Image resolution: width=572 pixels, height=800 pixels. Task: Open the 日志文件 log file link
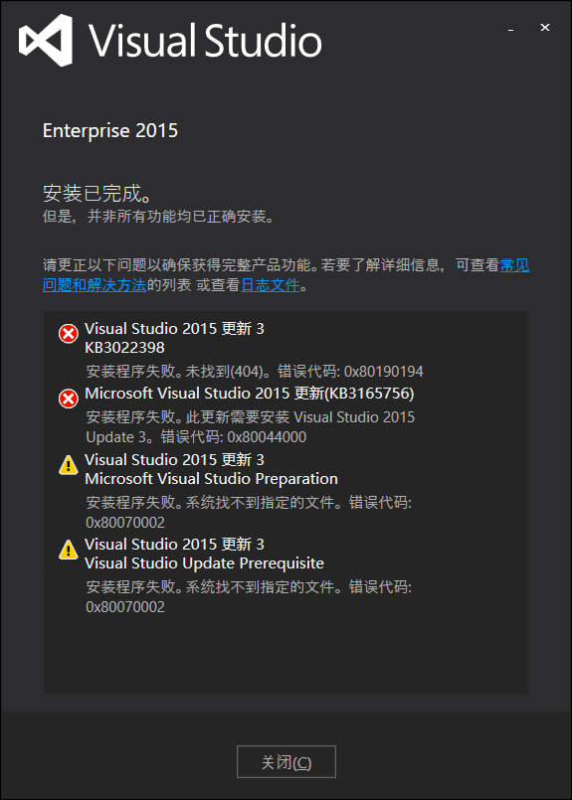(x=271, y=284)
